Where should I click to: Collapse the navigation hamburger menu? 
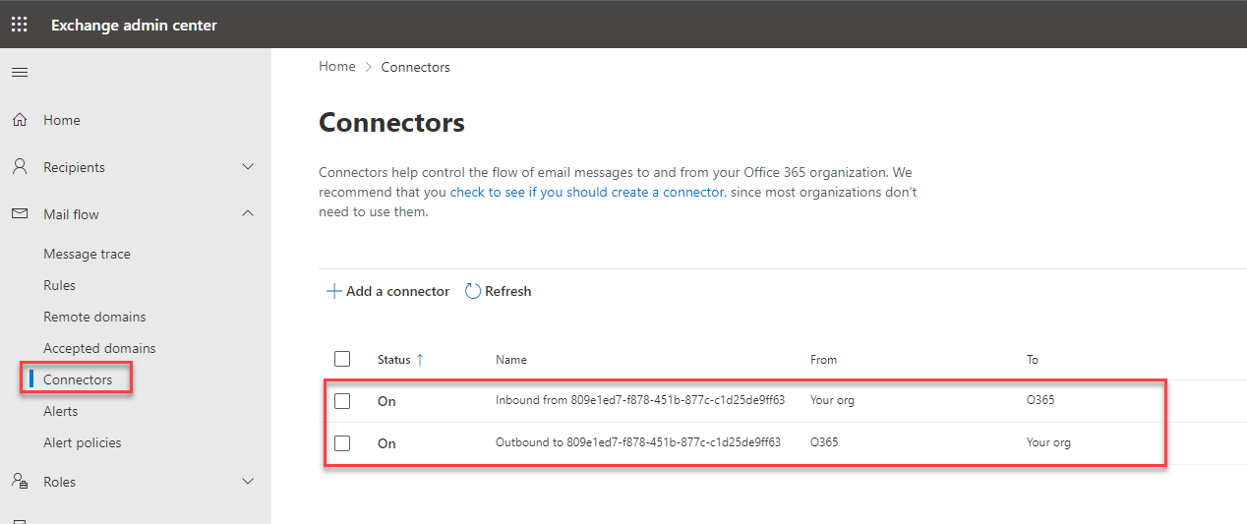click(x=20, y=72)
